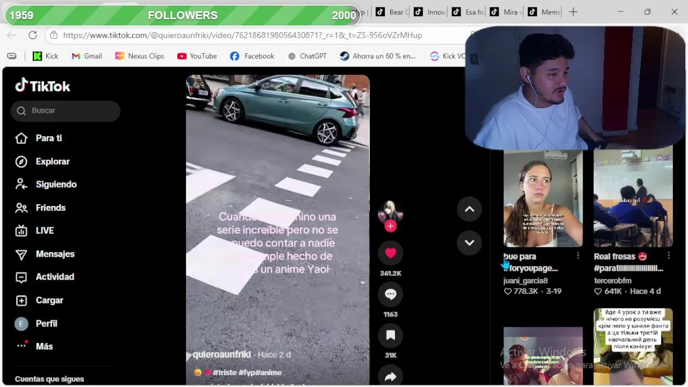Share video with arrow icon
This screenshot has height=387, width=688.
coord(391,376)
